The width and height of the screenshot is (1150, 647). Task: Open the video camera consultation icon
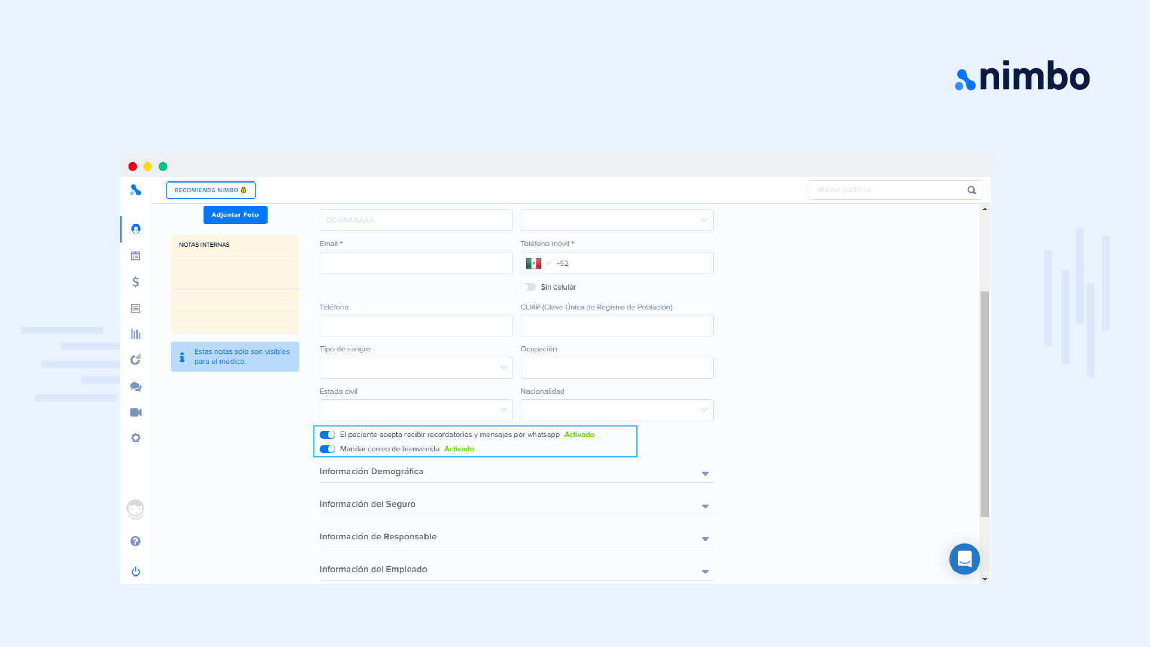coord(136,412)
